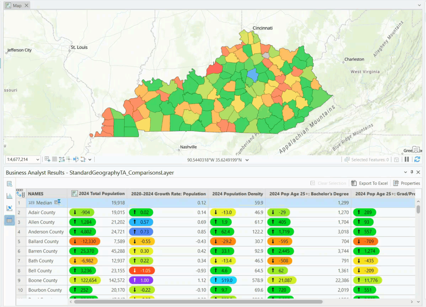Screen dimensions: 426x307
Task: Open the map scale dropdown
Action: pyautogui.click(x=37, y=159)
